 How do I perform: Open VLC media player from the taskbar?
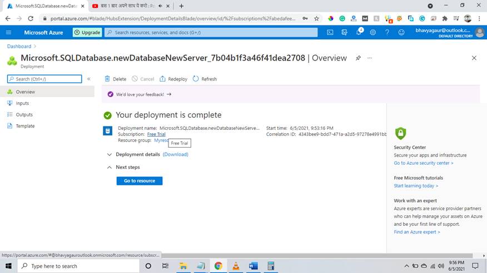(x=236, y=266)
